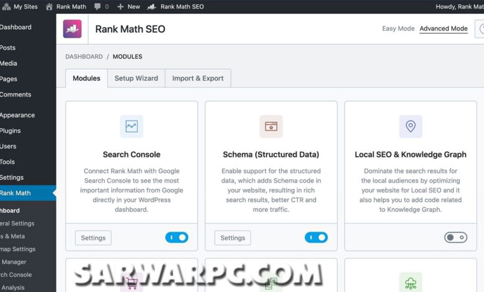
Task: Select Rank Math in the sidebar
Action: (x=28, y=193)
